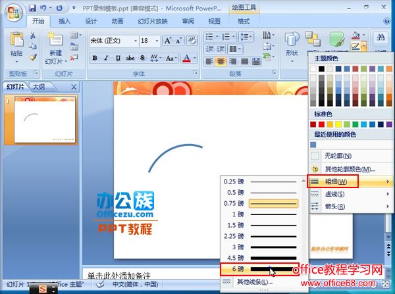The width and height of the screenshot is (395, 294).
Task: Open the 动画 ribbon tab
Action: [x=117, y=22]
